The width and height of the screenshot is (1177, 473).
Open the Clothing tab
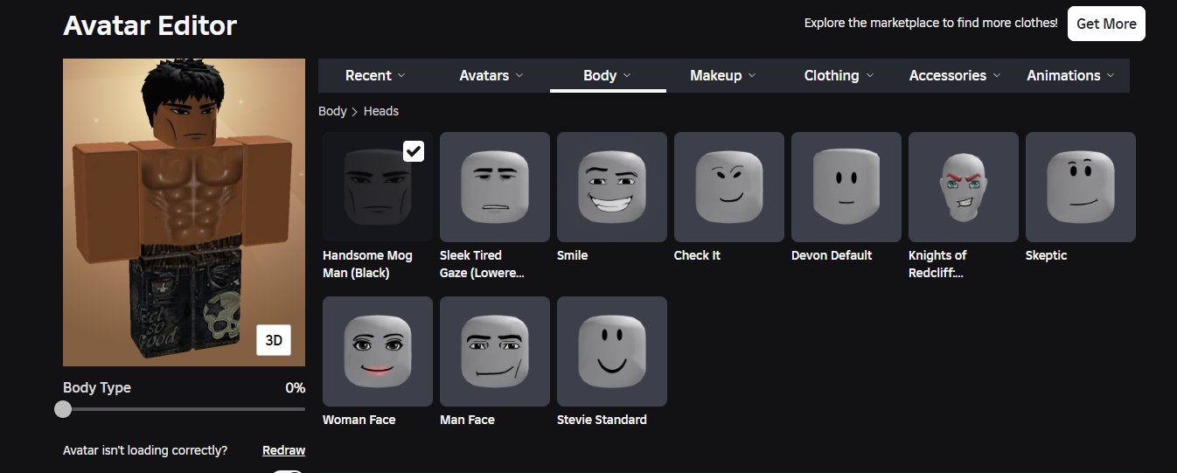point(839,75)
